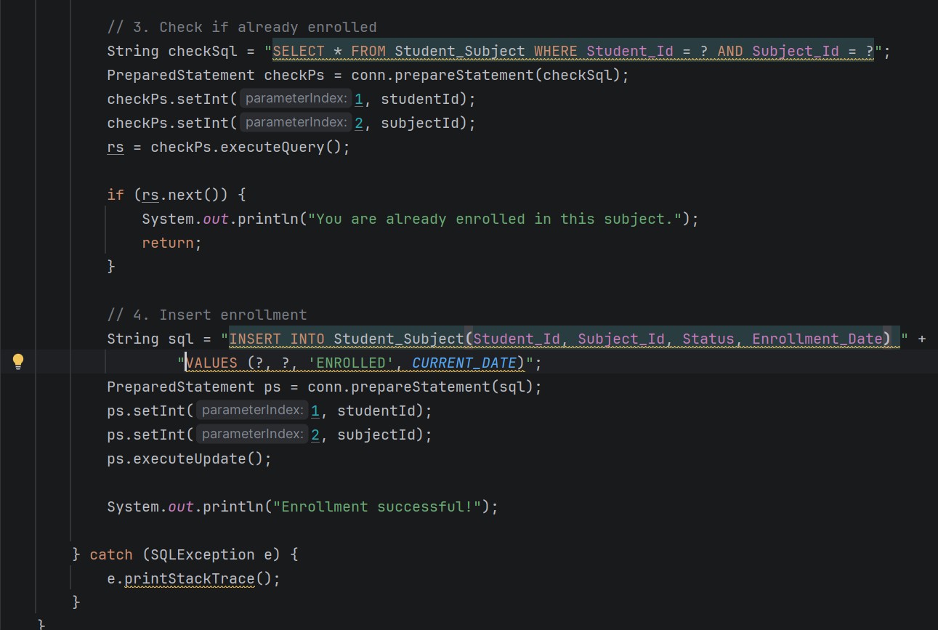
Task: Place cursor on the SELECT keyword in checkSql
Action: click(298, 51)
